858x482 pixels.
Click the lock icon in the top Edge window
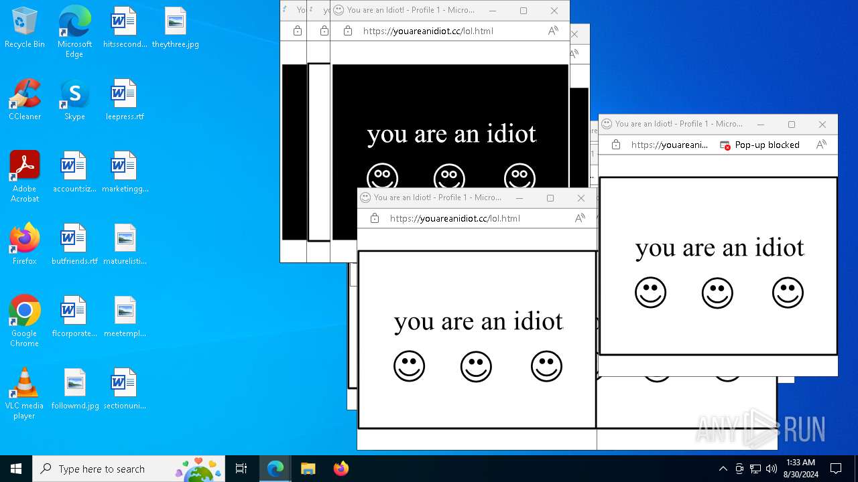pyautogui.click(x=347, y=31)
